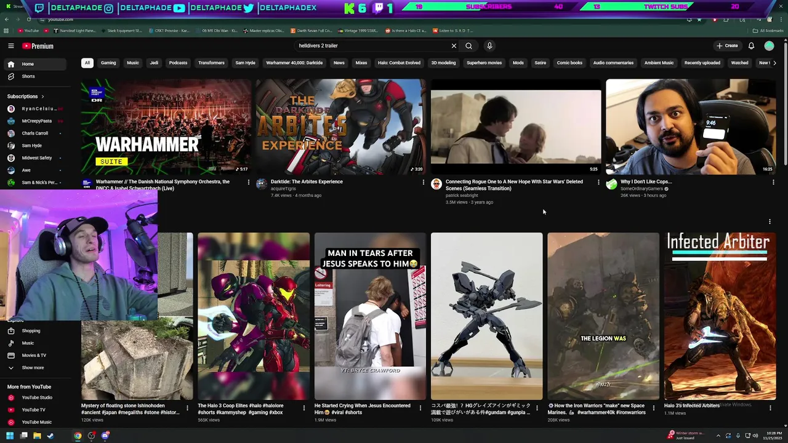Select the 'Gaming' filter chip
This screenshot has height=443, width=788.
click(x=108, y=63)
